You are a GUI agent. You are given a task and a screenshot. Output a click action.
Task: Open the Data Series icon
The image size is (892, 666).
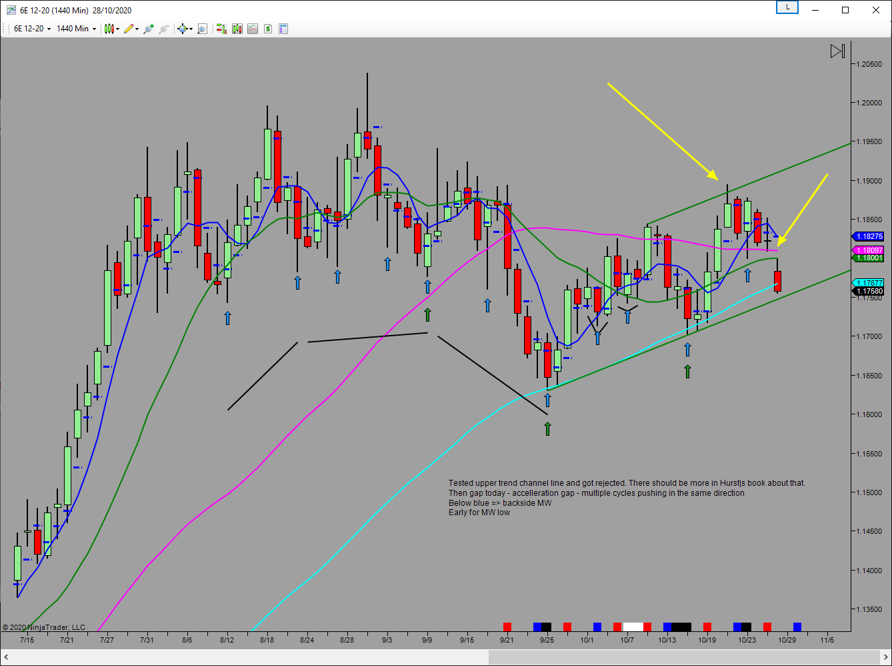tap(237, 29)
